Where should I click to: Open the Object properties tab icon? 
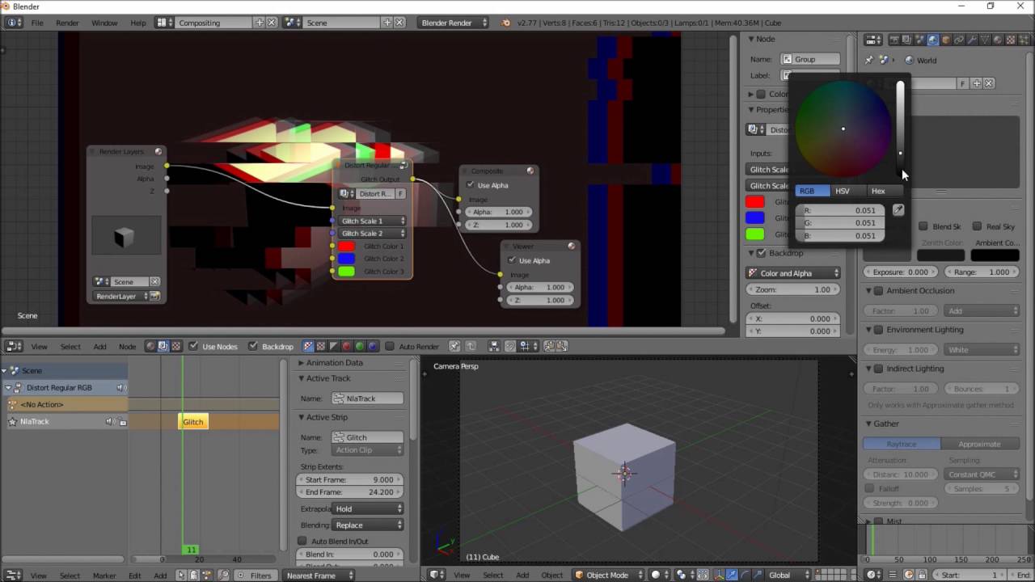tap(946, 40)
